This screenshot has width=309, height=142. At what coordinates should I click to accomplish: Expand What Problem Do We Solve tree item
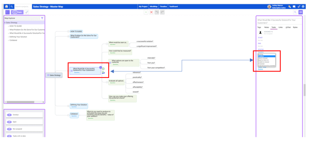[8, 30]
